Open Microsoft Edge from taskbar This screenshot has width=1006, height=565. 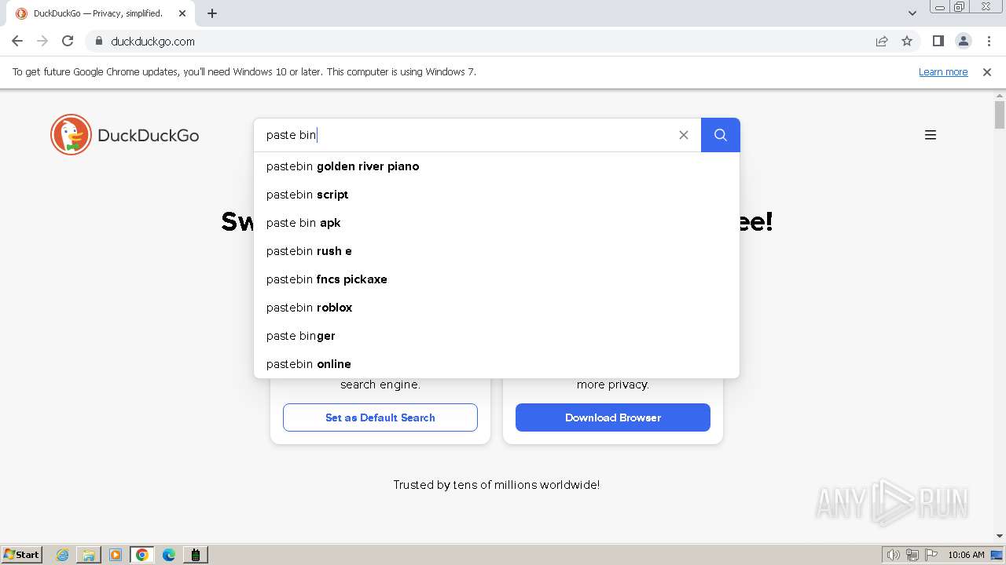[x=169, y=555]
